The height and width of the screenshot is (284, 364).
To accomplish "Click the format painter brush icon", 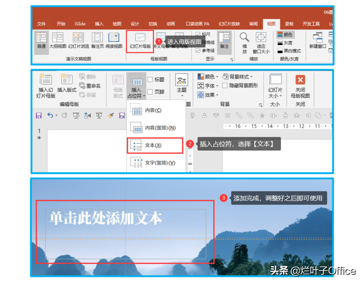I will pos(111,115).
